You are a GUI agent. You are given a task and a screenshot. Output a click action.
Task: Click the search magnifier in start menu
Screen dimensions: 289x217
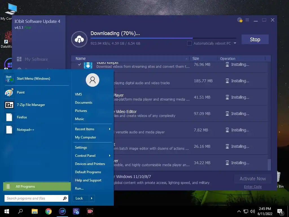coord(65,198)
